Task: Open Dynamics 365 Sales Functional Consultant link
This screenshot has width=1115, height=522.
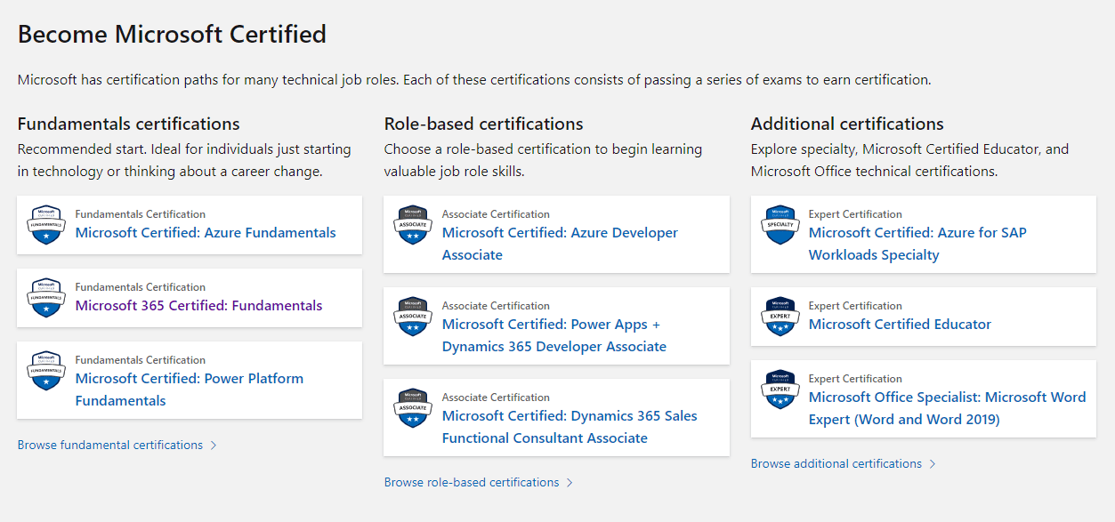Action: 570,427
